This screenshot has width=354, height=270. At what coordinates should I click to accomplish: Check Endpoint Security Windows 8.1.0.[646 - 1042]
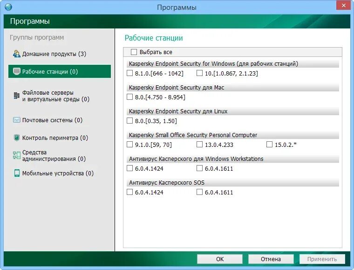tap(129, 73)
